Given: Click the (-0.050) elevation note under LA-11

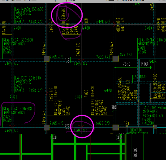Looking at the screenshot, I should (x=148, y=123).
